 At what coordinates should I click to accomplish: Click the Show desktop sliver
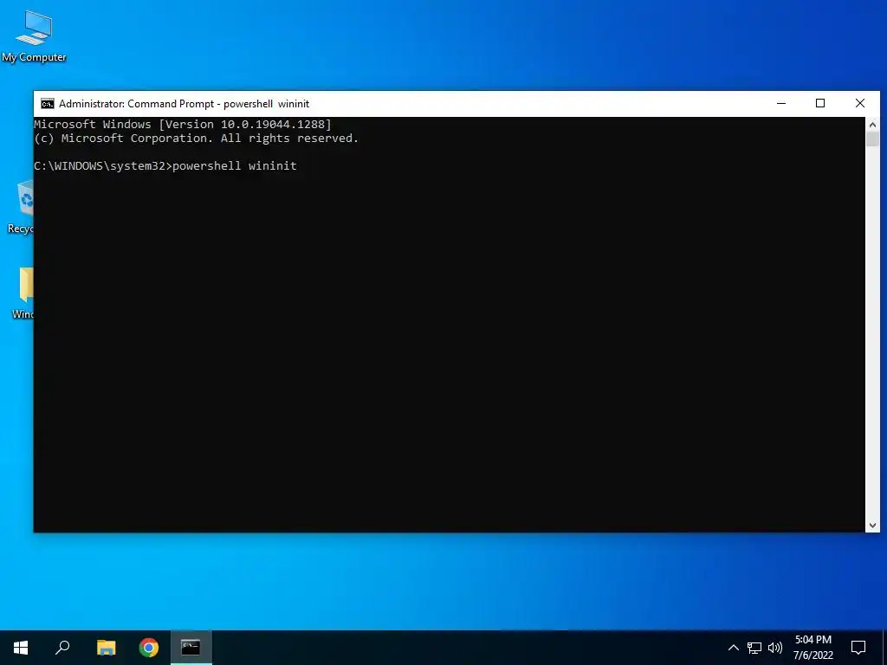(x=884, y=648)
